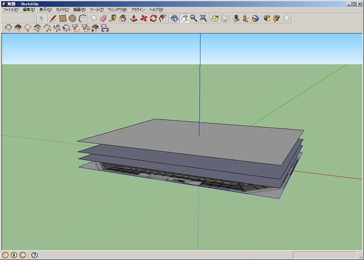Image resolution: width=364 pixels, height=260 pixels.
Task: Select Sandbox From Contours tool
Action: click(8, 28)
